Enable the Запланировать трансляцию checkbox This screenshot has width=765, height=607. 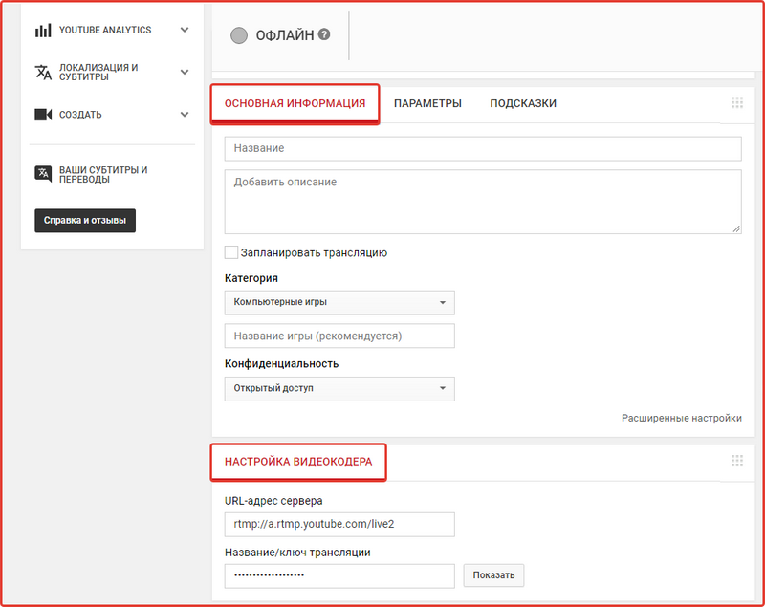[231, 252]
